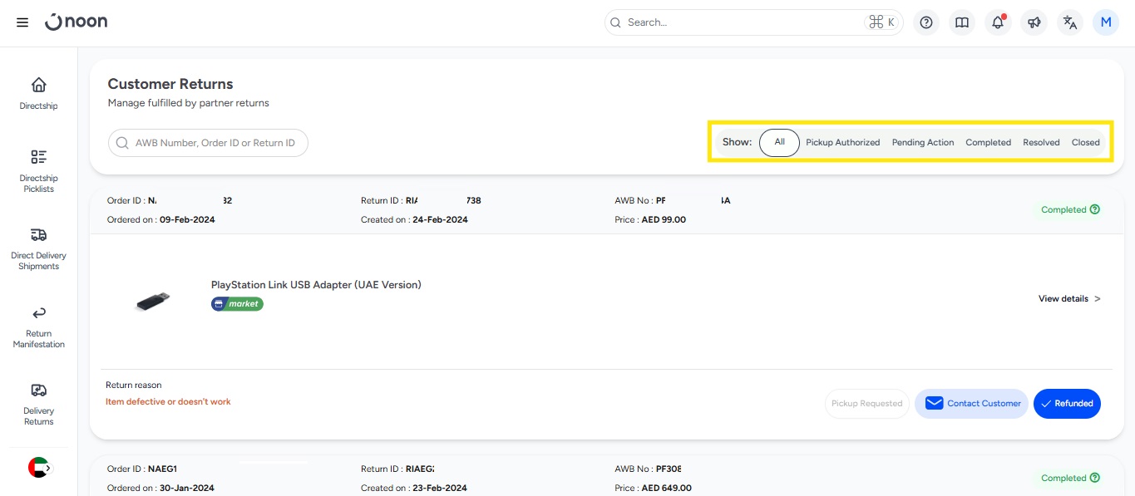The image size is (1135, 496).
Task: Open Directship Picklists in sidebar
Action: click(38, 170)
